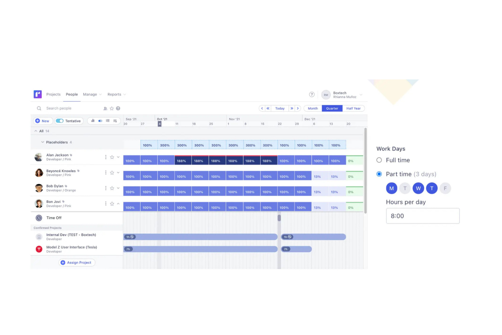502x335 pixels.
Task: Toggle Tuesday work day button
Action: (405, 188)
